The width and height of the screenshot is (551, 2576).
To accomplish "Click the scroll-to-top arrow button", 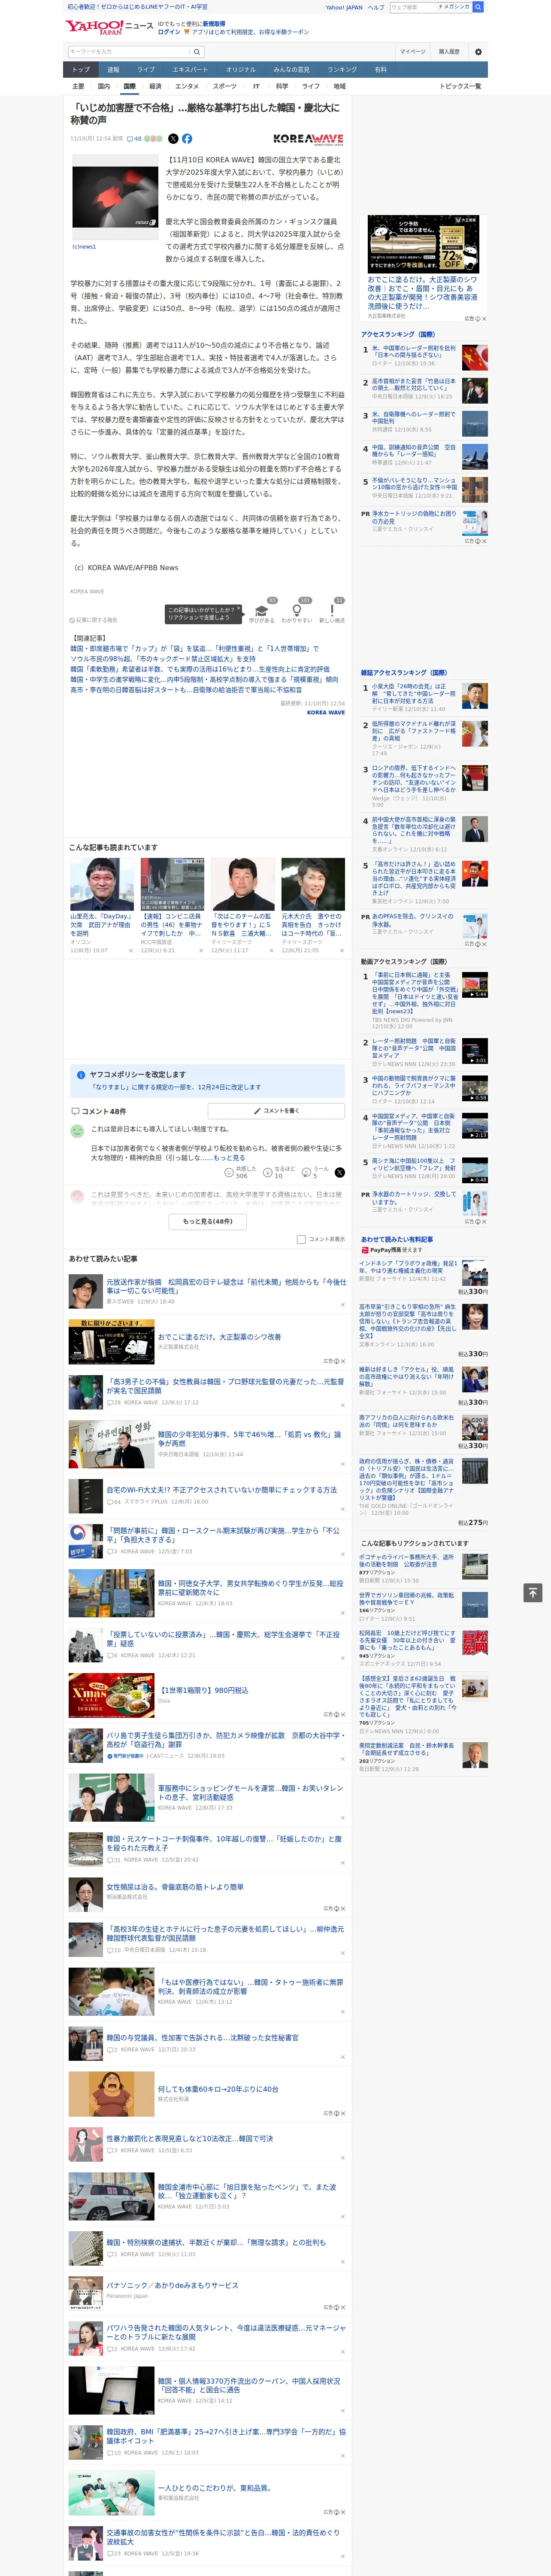I will tap(534, 1593).
